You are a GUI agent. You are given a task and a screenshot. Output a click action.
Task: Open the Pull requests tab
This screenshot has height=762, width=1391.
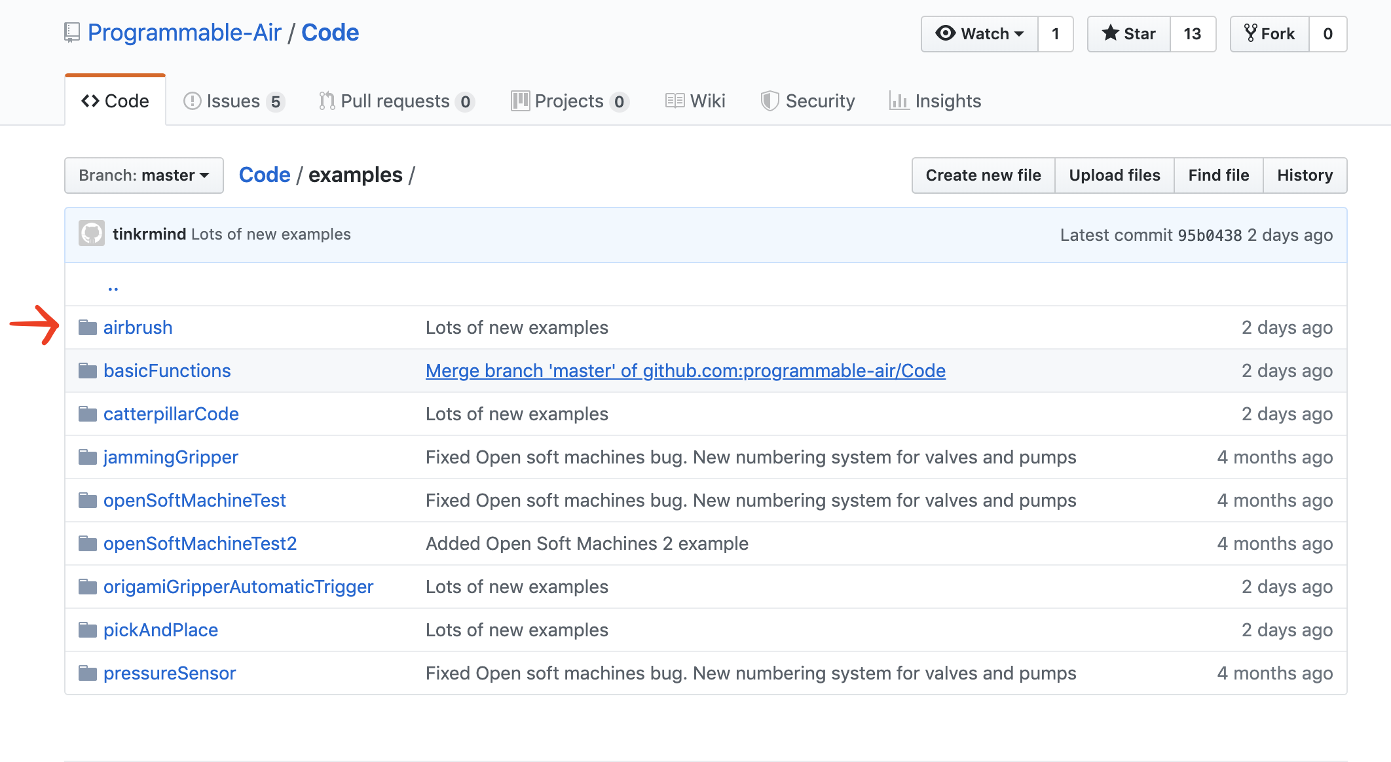[x=396, y=101]
